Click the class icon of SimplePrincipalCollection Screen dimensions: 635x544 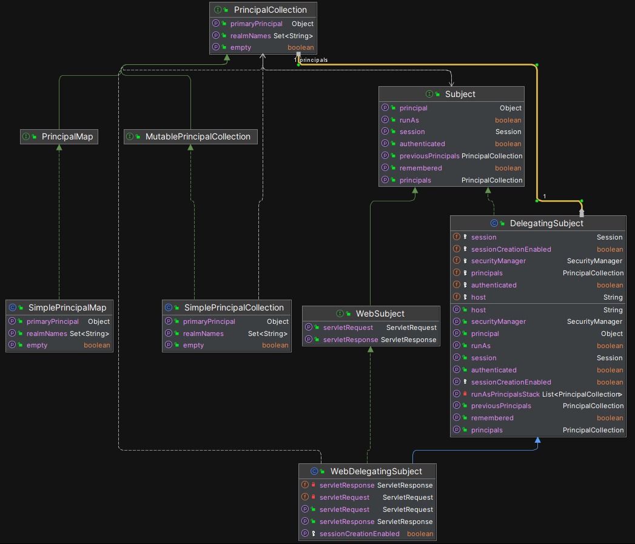coord(169,307)
